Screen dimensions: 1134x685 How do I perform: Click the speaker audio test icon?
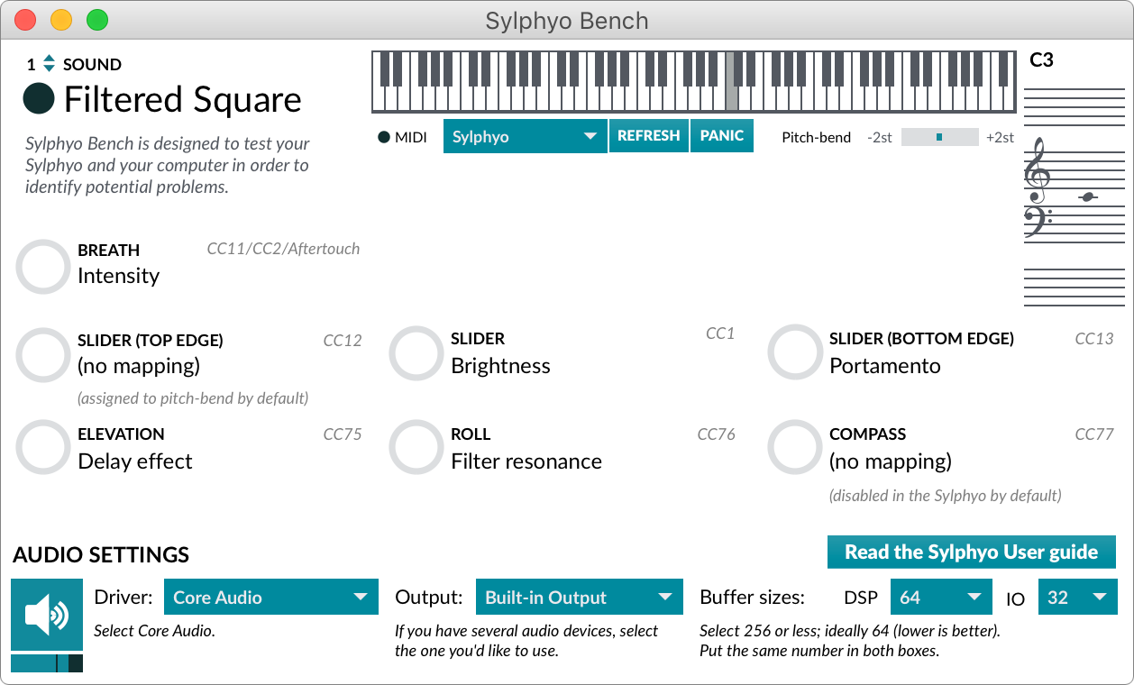[x=47, y=615]
